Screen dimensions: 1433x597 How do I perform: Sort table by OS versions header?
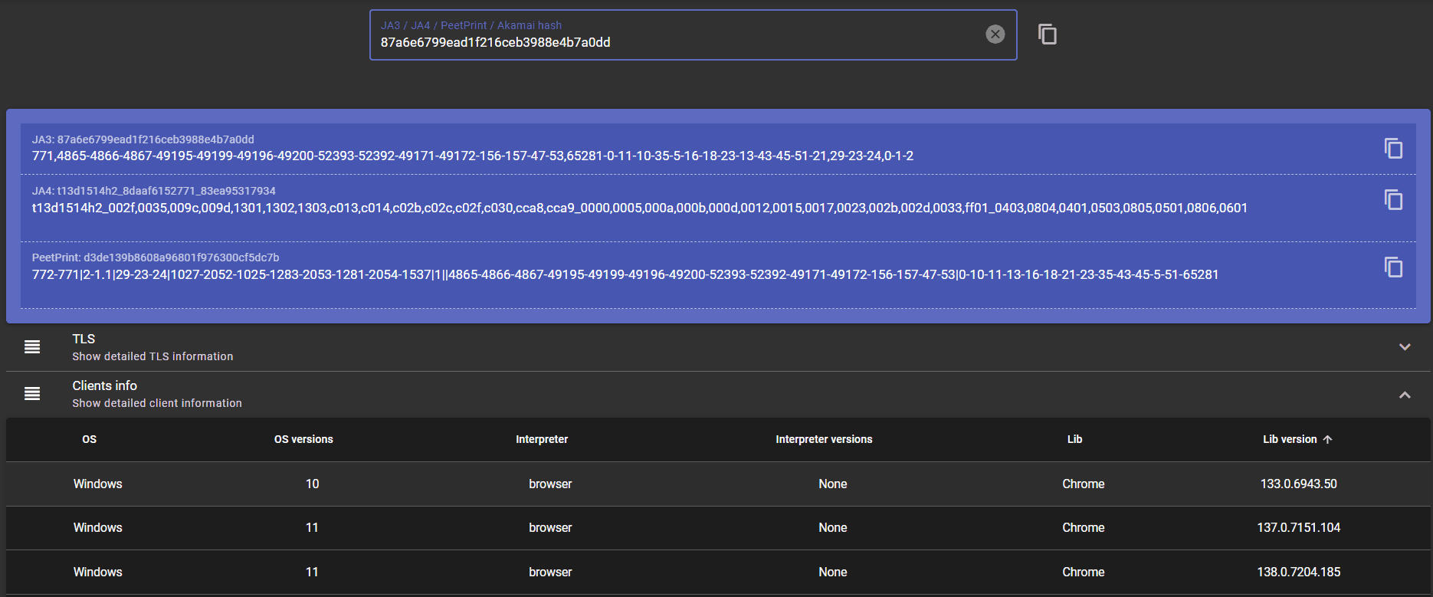pos(303,439)
